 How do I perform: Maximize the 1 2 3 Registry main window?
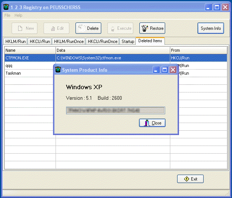217,7
